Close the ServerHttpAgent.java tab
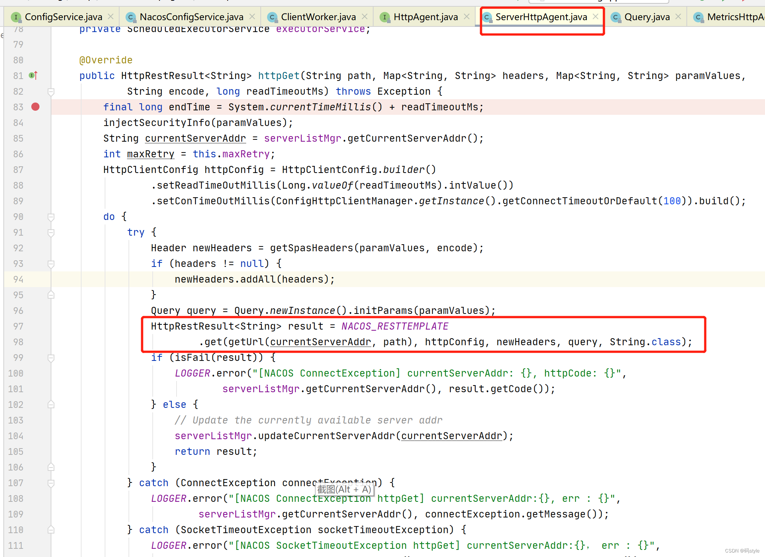Viewport: 765px width, 557px height. tap(596, 17)
